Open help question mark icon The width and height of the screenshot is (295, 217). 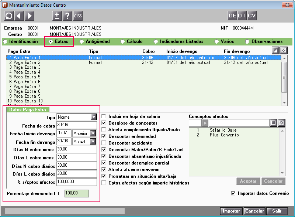tap(67, 16)
